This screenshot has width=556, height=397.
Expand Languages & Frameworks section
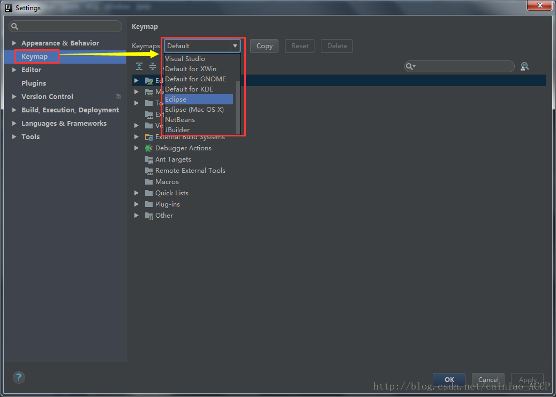click(14, 123)
